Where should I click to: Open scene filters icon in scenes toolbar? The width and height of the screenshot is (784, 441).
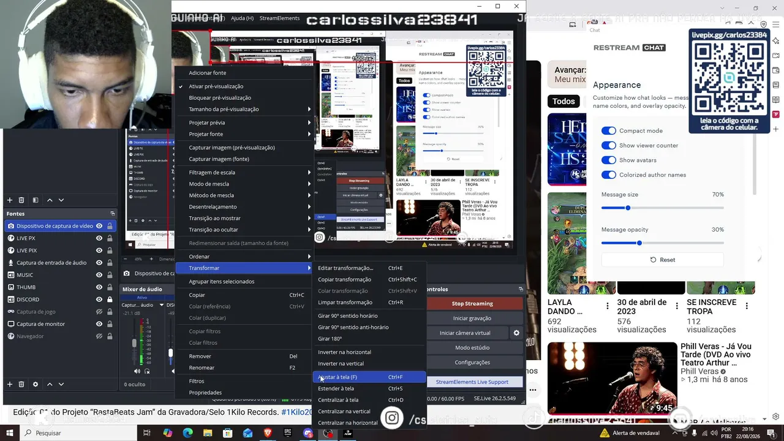coord(35,200)
